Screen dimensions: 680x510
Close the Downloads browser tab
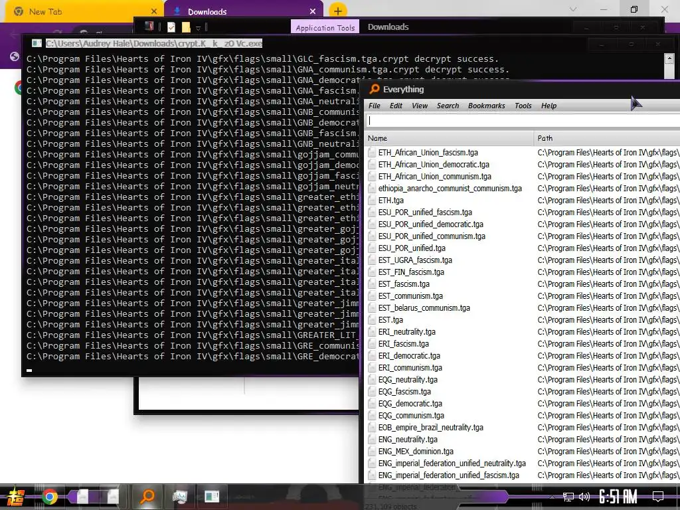[313, 12]
